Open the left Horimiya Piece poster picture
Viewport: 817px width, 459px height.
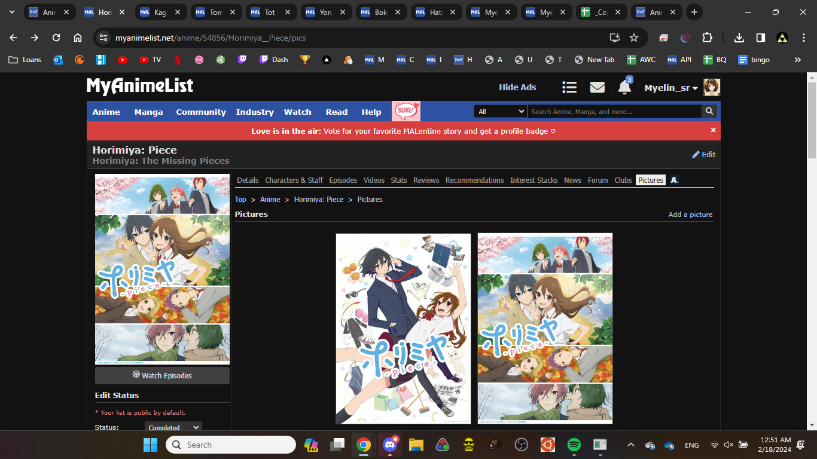click(403, 329)
